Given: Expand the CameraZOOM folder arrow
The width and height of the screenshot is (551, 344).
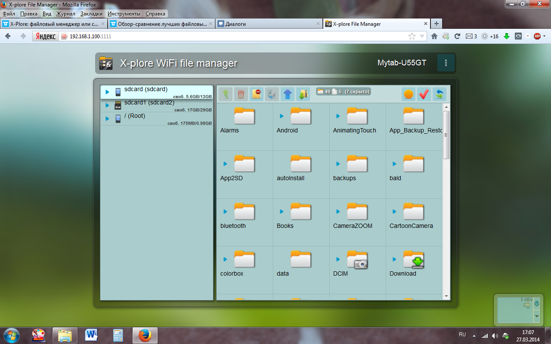Looking at the screenshot, I should (x=338, y=212).
